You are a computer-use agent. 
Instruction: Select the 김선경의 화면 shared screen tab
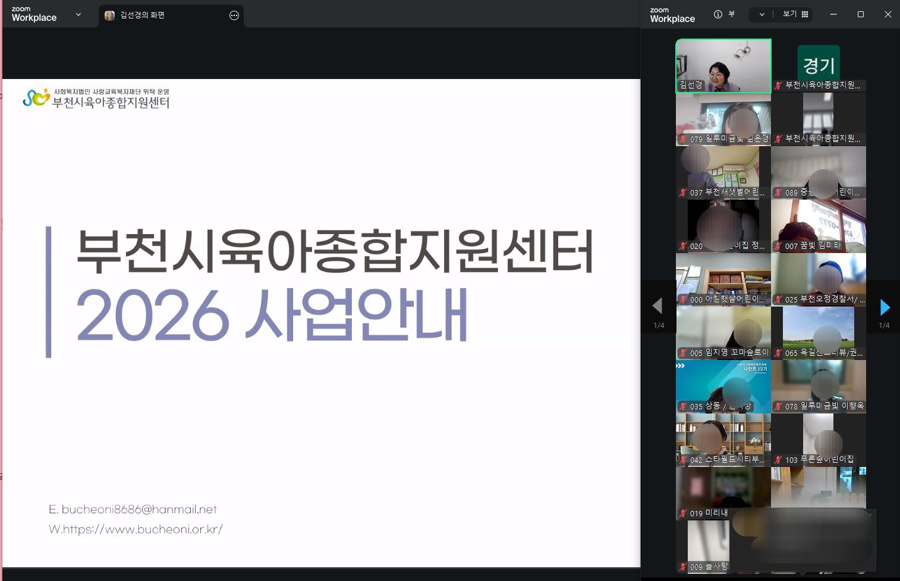143,15
